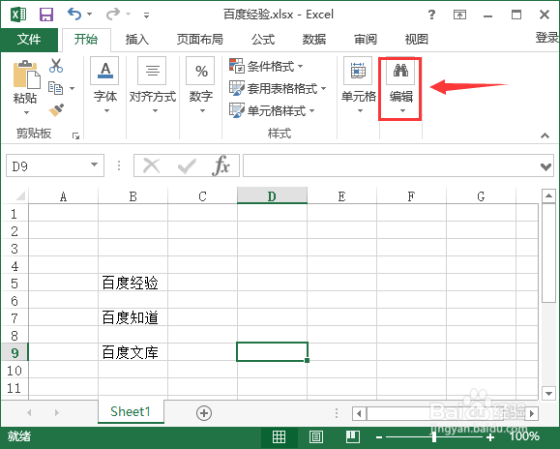This screenshot has height=449, width=560.
Task: Expand the 粘贴 options arrow
Action: tap(26, 113)
